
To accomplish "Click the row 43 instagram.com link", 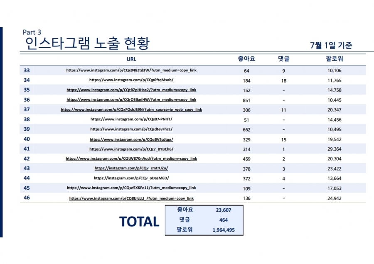I will click(131, 169).
